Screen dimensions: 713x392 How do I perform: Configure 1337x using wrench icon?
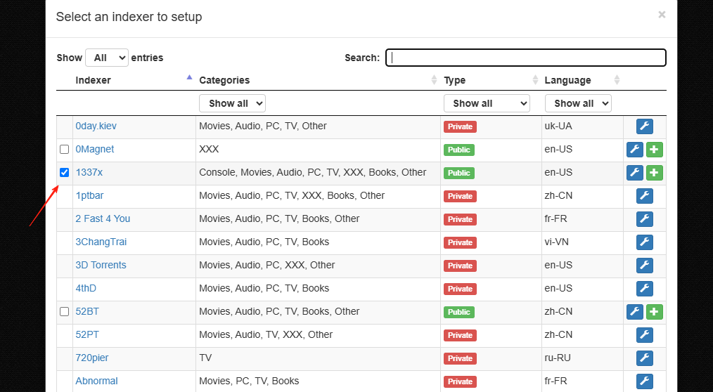[x=635, y=173]
